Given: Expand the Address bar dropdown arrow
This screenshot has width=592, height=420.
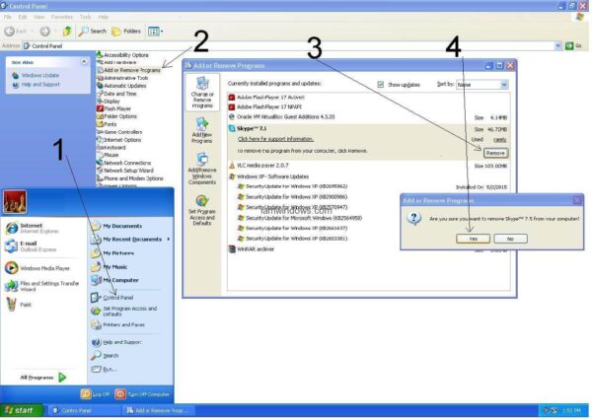Looking at the screenshot, I should point(558,46).
